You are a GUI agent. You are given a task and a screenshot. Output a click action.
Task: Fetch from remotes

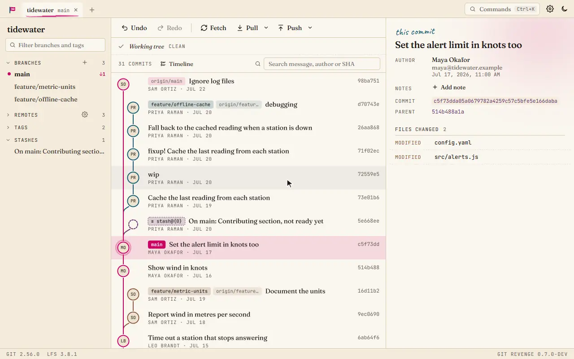(x=213, y=28)
